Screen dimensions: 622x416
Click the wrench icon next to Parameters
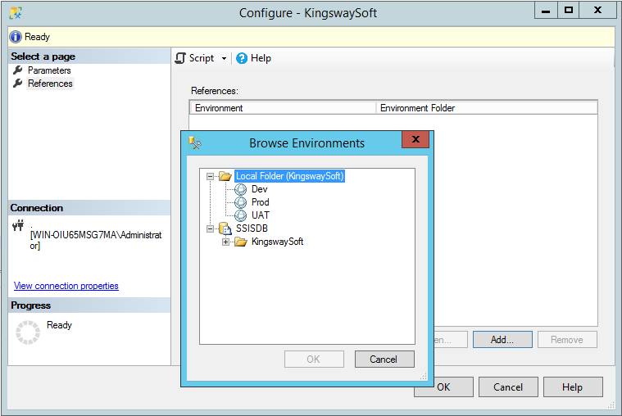click(18, 70)
